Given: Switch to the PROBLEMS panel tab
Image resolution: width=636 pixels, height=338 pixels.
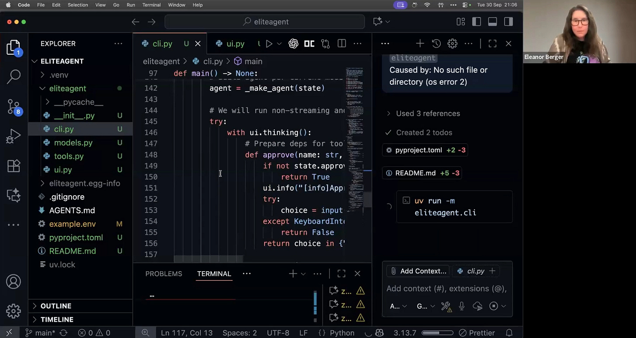Looking at the screenshot, I should coord(163,274).
